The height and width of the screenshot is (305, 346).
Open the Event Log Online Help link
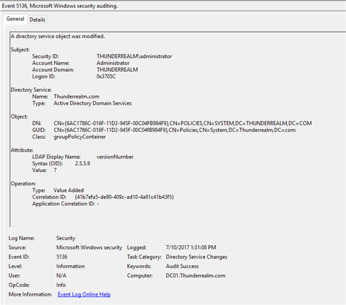tap(84, 294)
